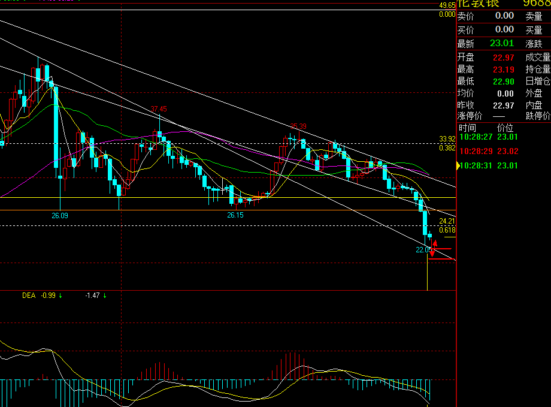Select the 10:28:27 tick row

(488, 137)
